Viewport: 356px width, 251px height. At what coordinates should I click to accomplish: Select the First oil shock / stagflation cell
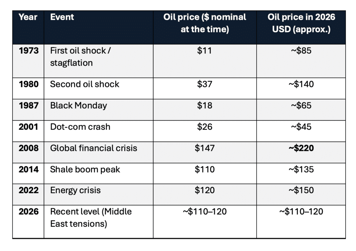80,57
